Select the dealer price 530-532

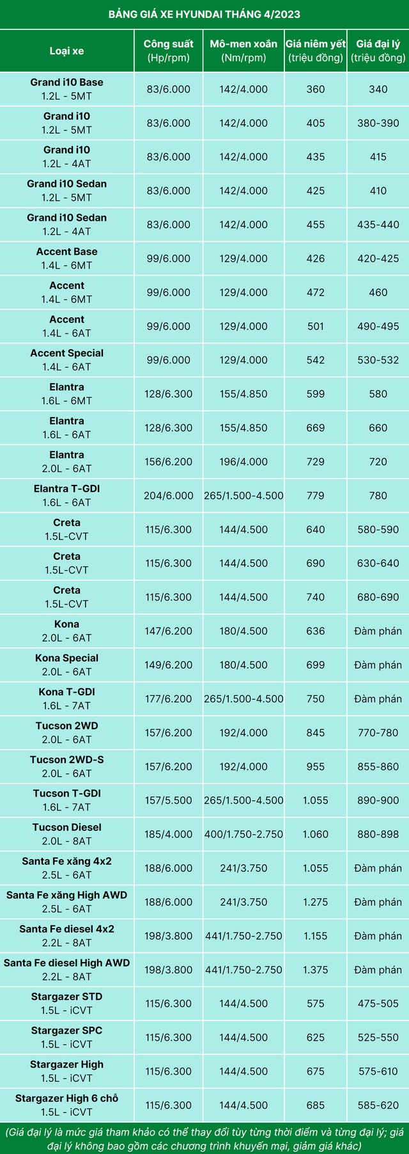pyautogui.click(x=378, y=360)
